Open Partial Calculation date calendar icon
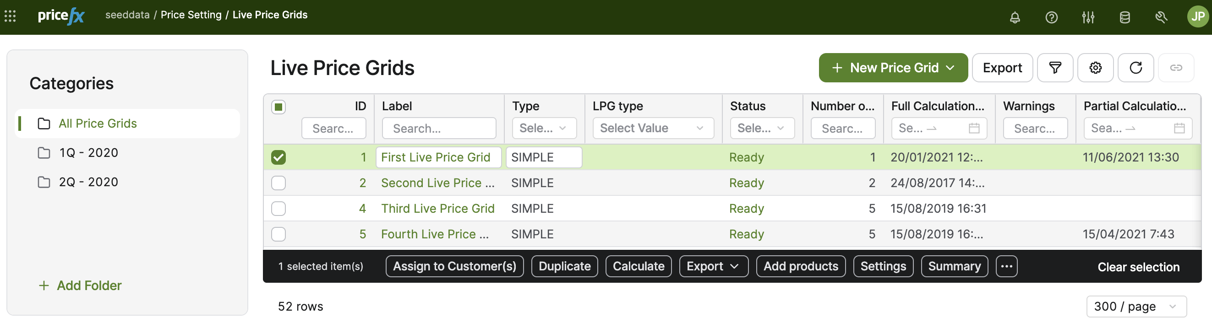Image resolution: width=1212 pixels, height=323 pixels. pyautogui.click(x=1179, y=128)
